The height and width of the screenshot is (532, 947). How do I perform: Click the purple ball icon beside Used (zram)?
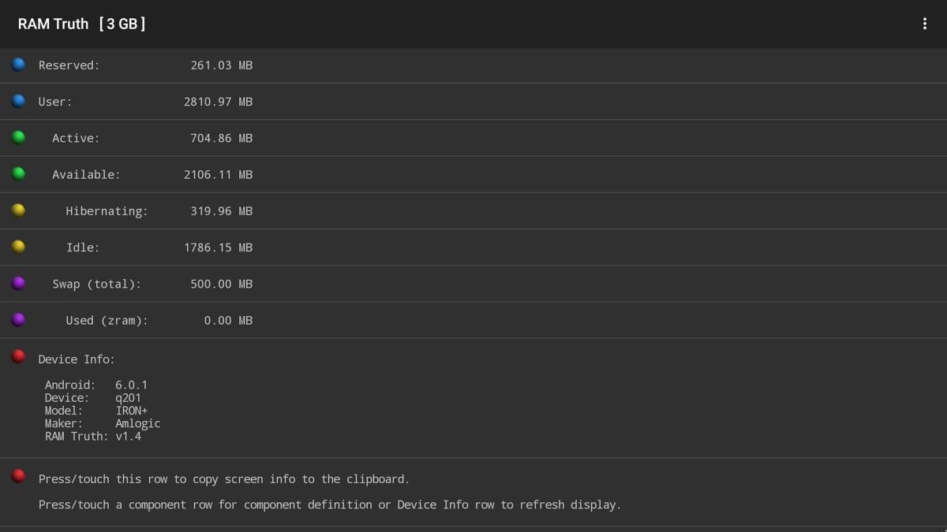click(18, 319)
